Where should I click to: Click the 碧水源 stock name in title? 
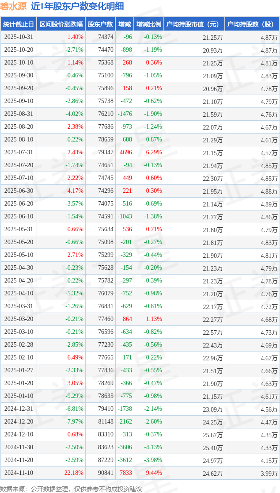[13, 7]
